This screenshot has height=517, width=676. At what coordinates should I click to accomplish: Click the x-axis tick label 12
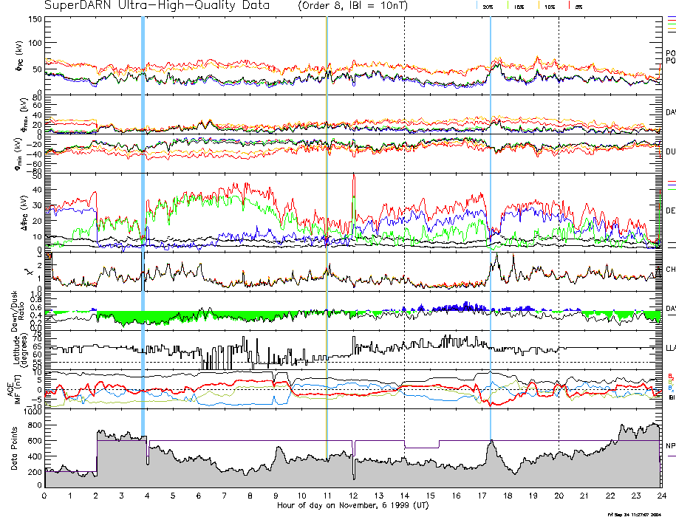click(353, 496)
